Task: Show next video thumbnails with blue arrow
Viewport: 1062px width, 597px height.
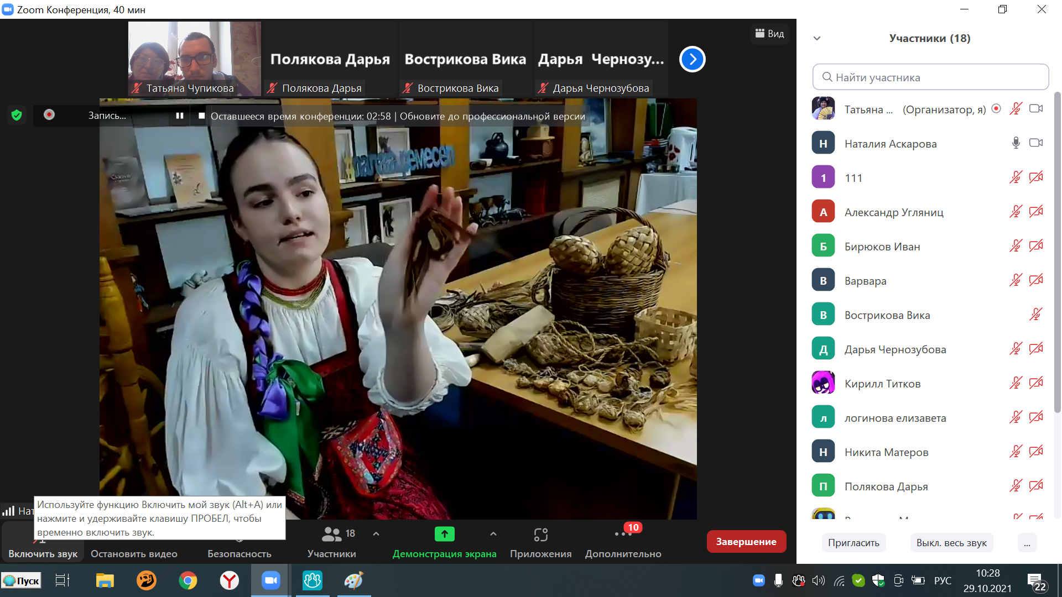Action: click(692, 59)
